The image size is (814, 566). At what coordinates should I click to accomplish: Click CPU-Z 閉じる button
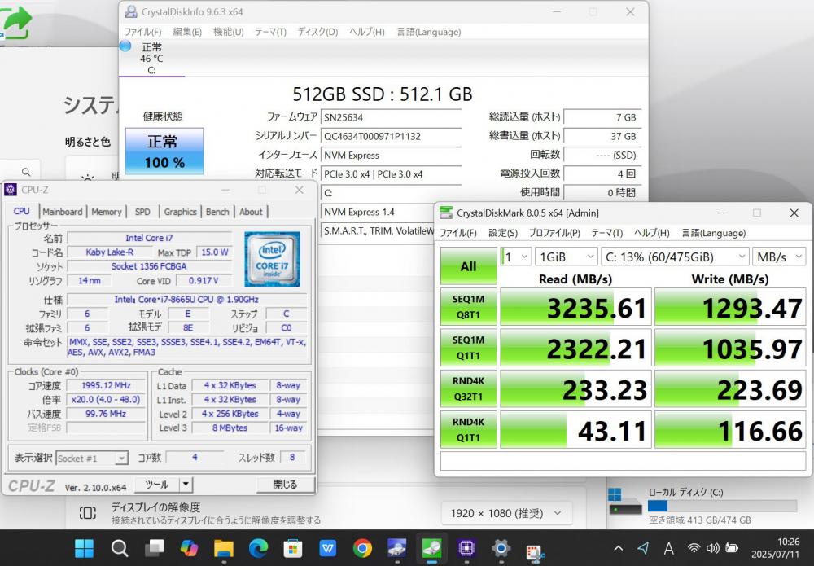[285, 485]
